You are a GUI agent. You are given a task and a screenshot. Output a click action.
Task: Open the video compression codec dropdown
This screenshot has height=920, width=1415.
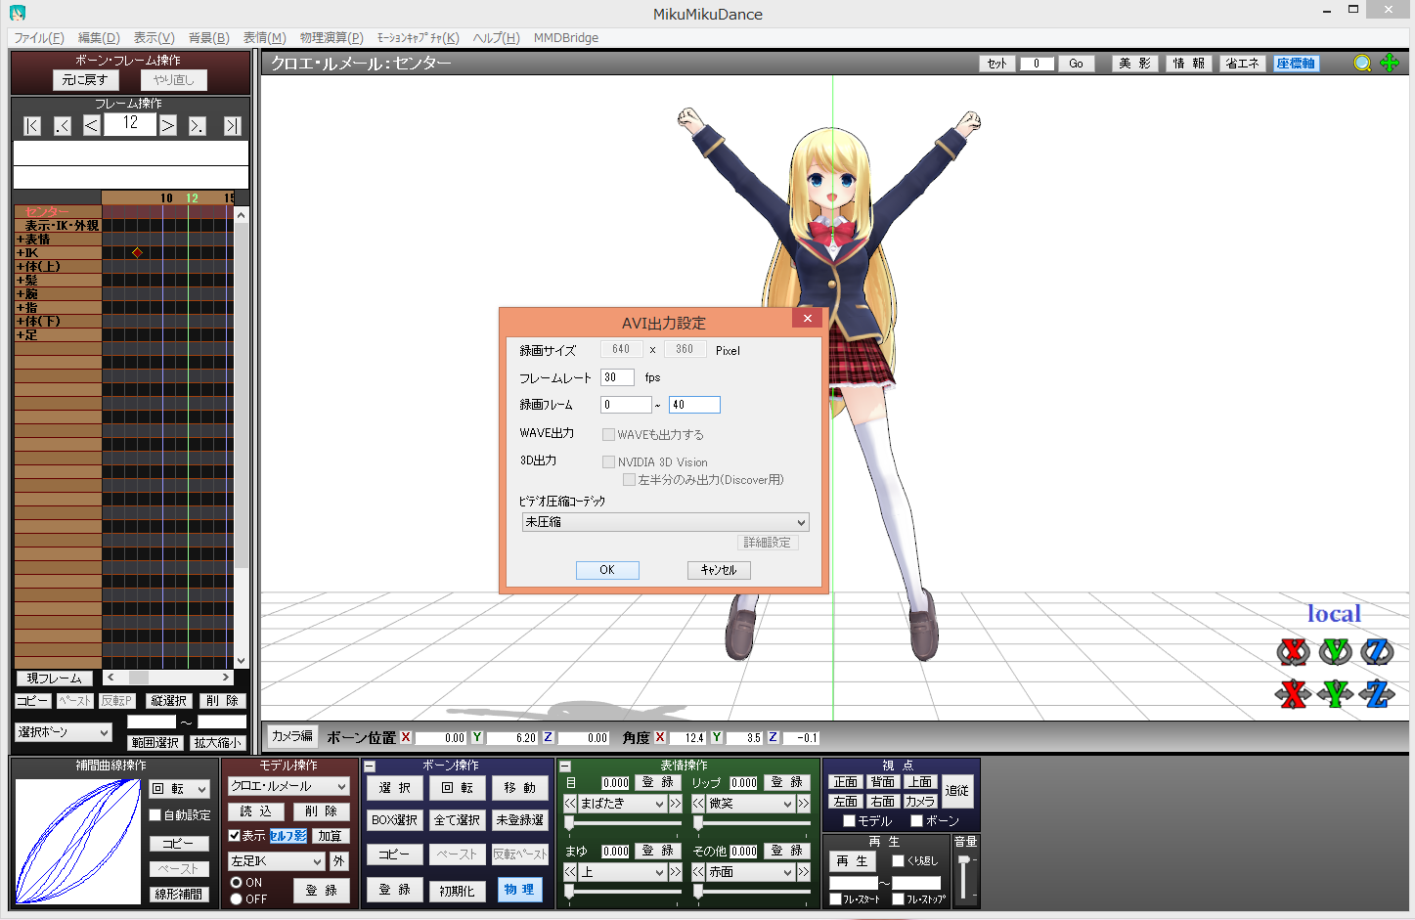tap(665, 522)
